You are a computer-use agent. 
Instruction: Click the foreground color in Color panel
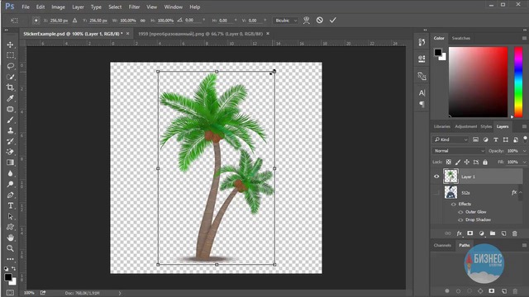438,52
